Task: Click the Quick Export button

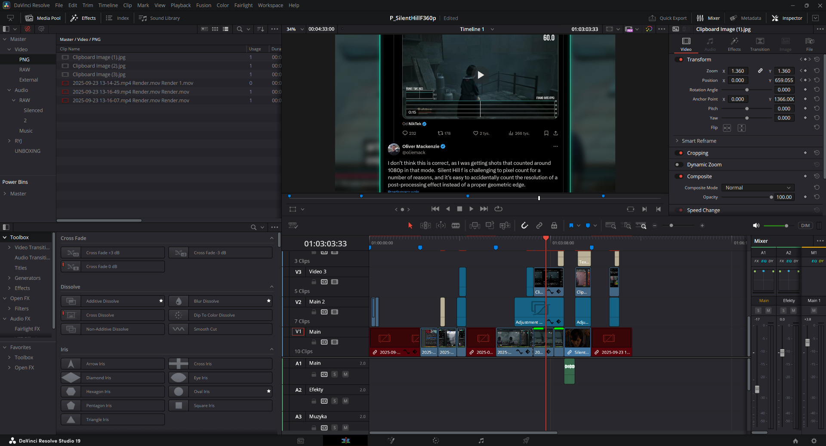Action: [668, 18]
